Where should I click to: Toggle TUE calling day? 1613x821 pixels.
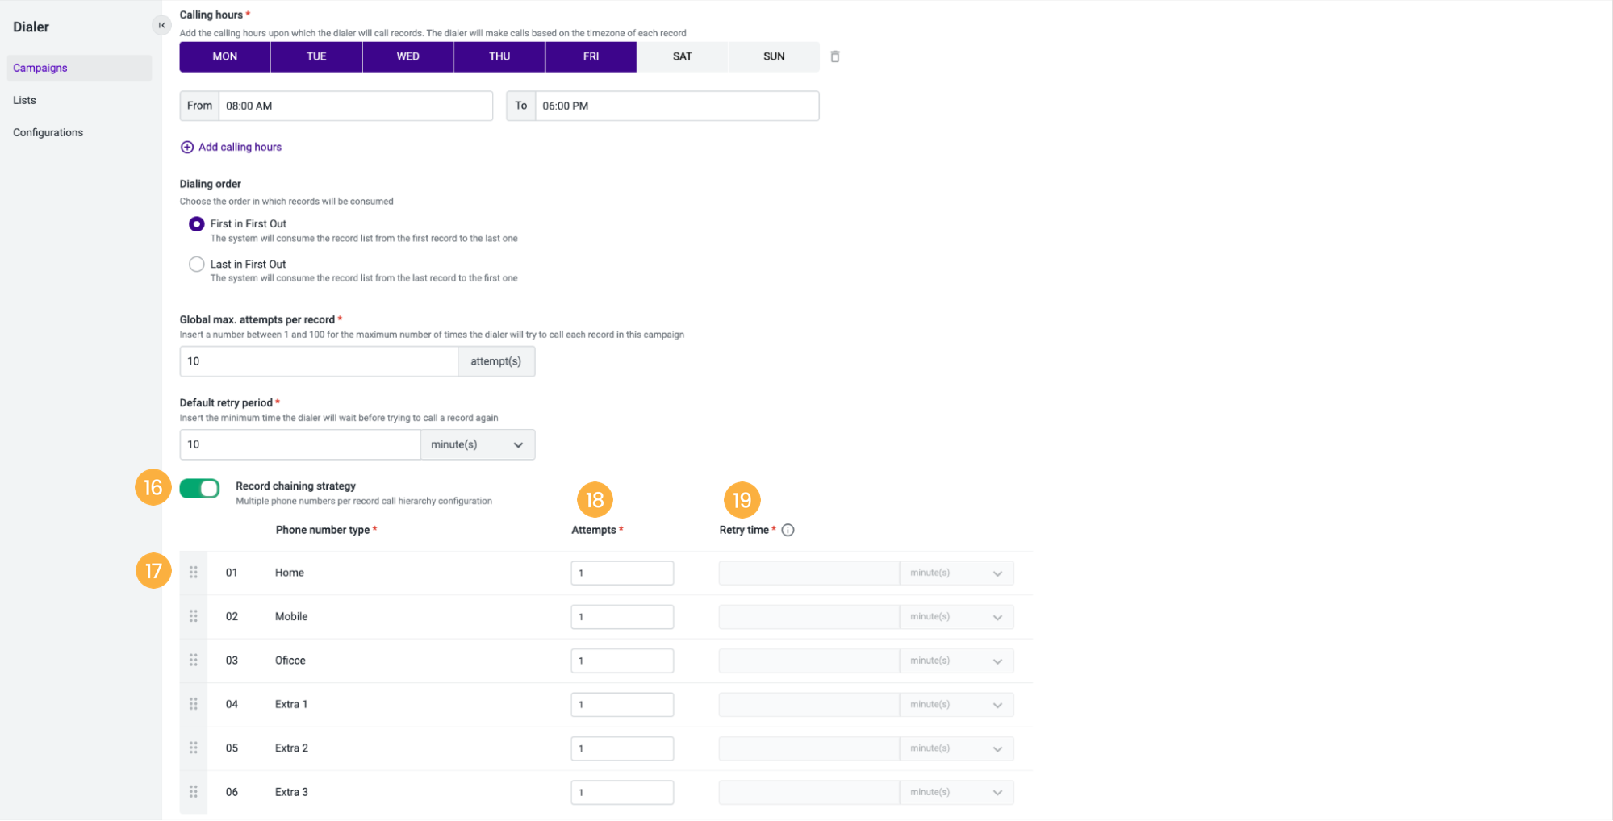coord(316,56)
